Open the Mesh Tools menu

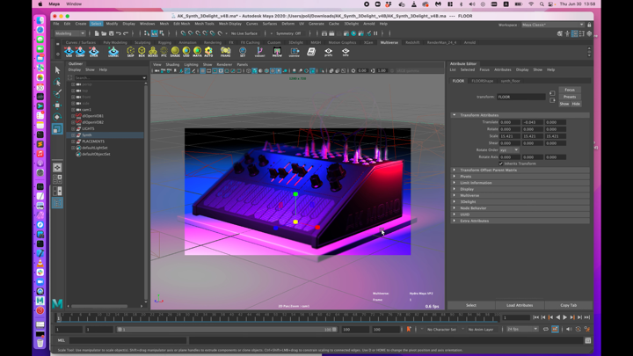pos(204,24)
